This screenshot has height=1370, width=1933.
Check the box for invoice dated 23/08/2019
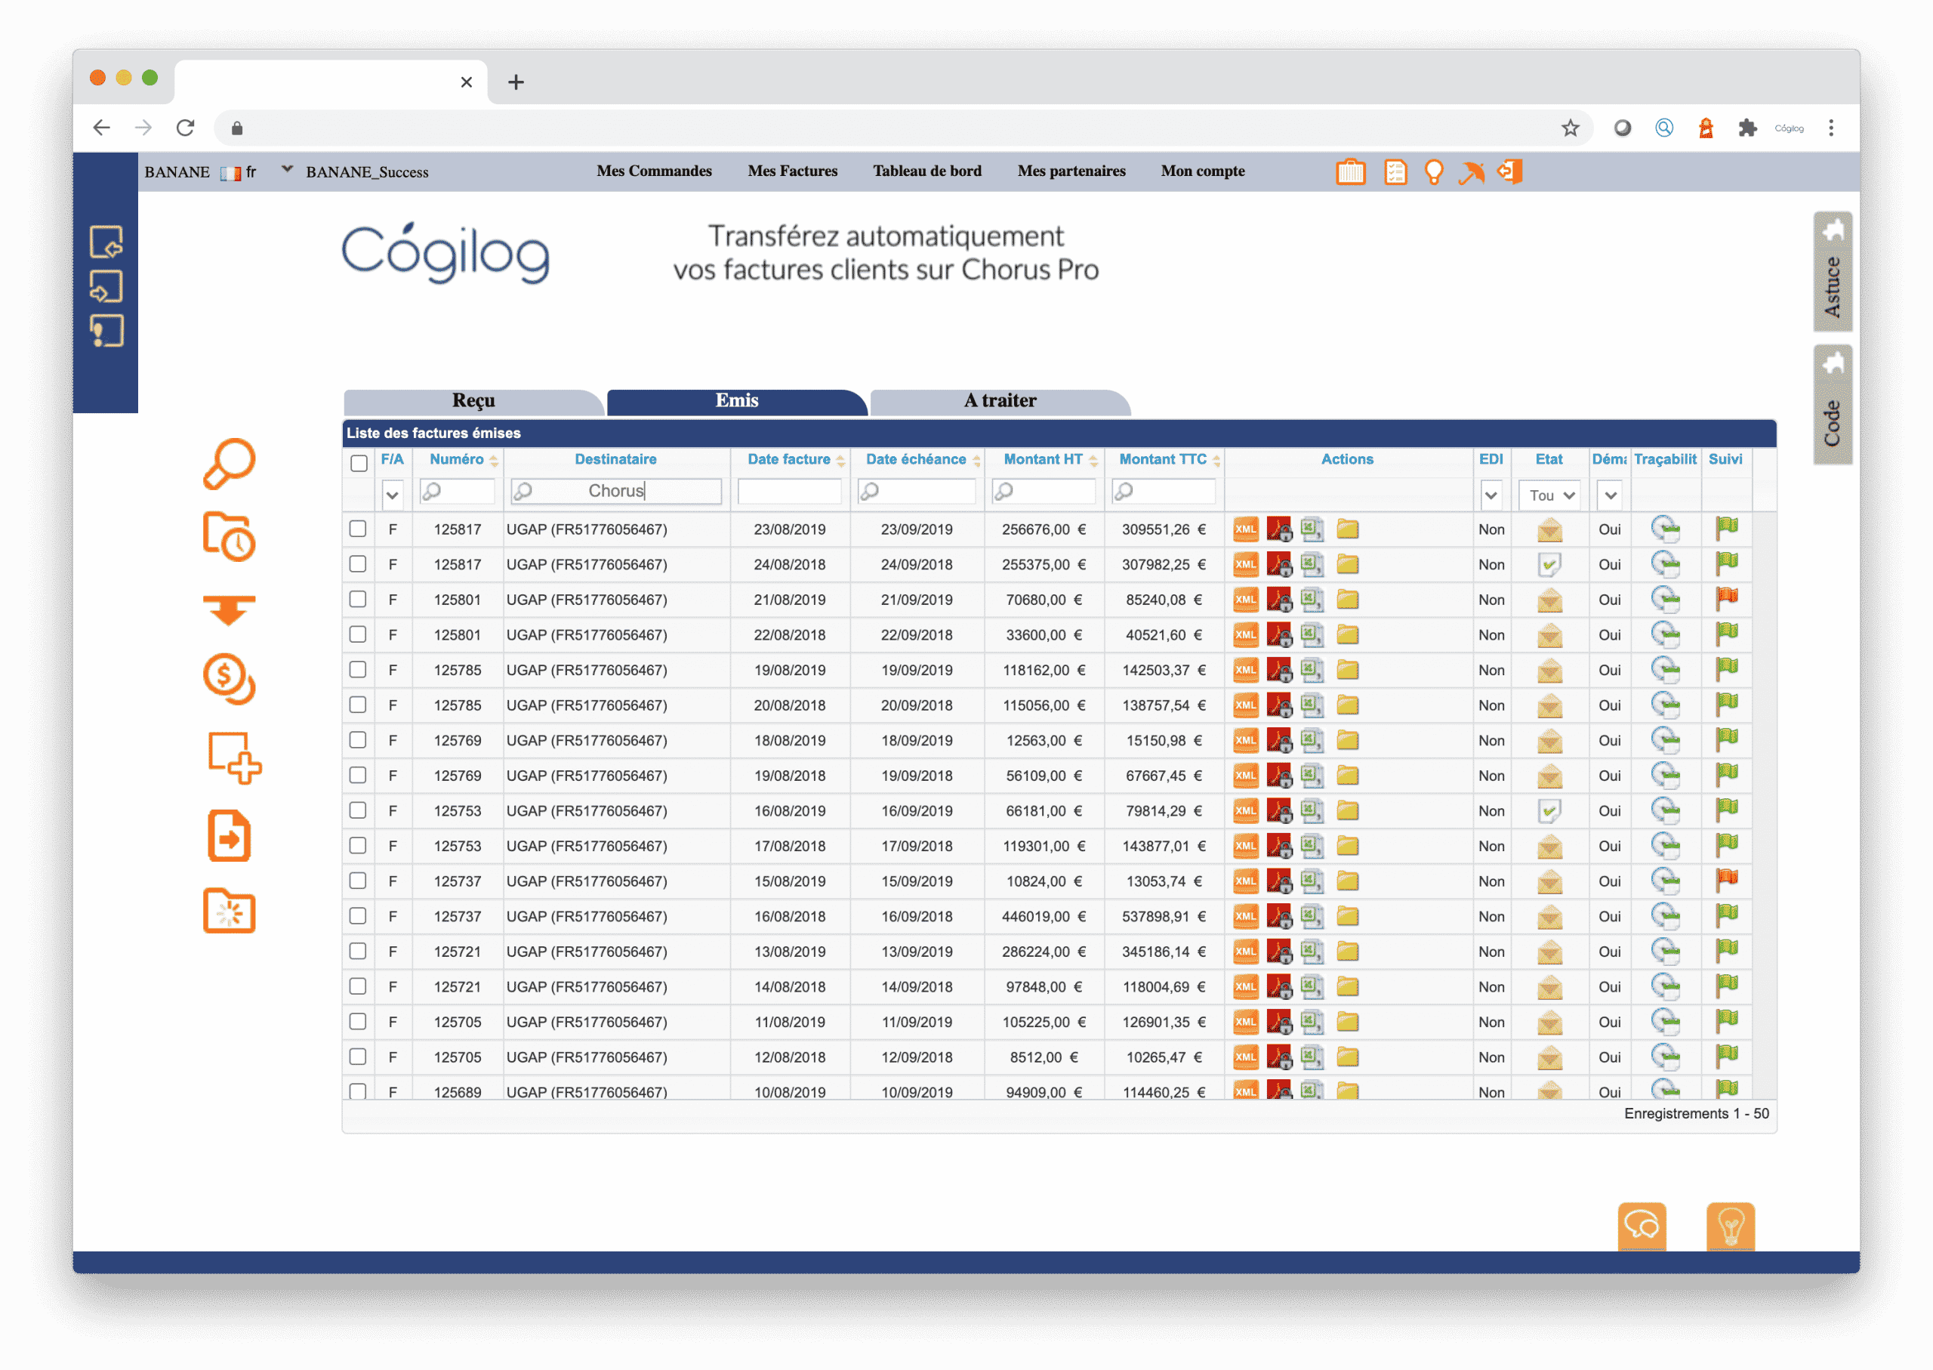tap(358, 529)
